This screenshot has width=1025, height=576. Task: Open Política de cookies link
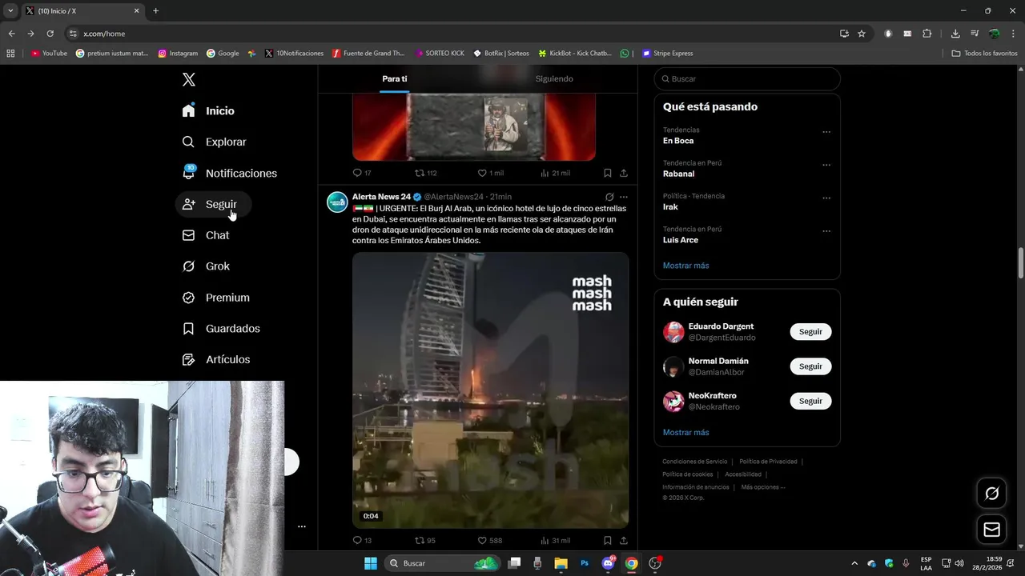point(687,474)
